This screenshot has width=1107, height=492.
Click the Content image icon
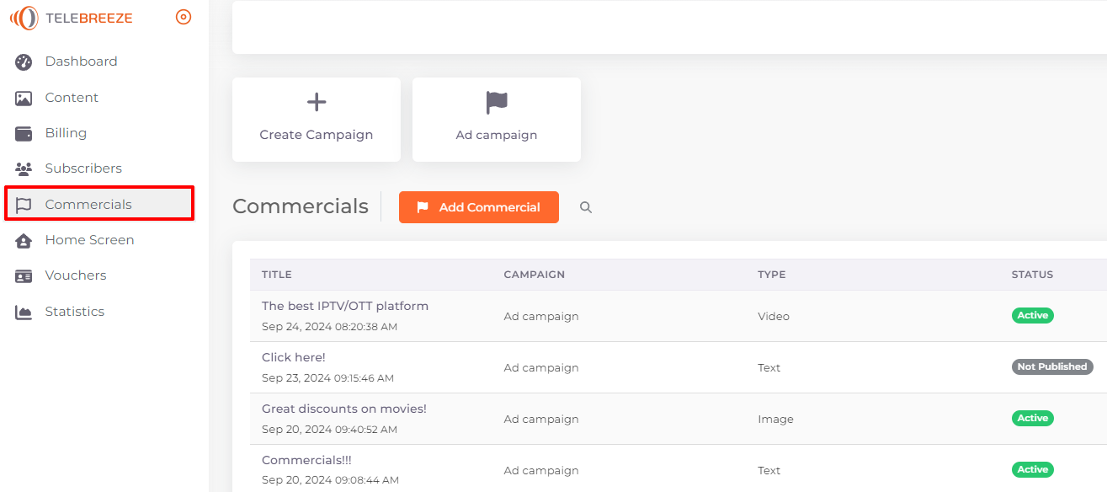24,98
